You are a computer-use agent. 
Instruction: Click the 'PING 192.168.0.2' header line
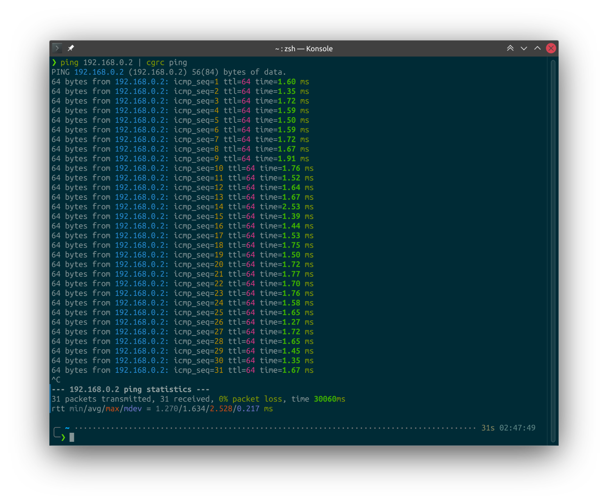click(x=169, y=72)
